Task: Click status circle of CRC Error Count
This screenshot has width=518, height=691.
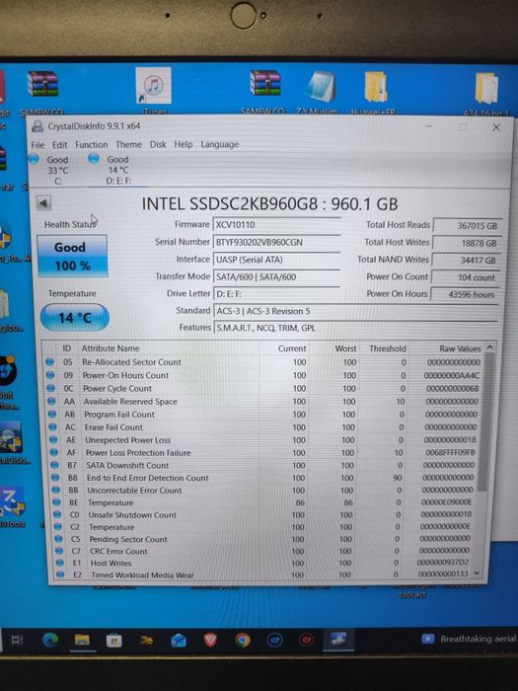Action: [x=59, y=551]
